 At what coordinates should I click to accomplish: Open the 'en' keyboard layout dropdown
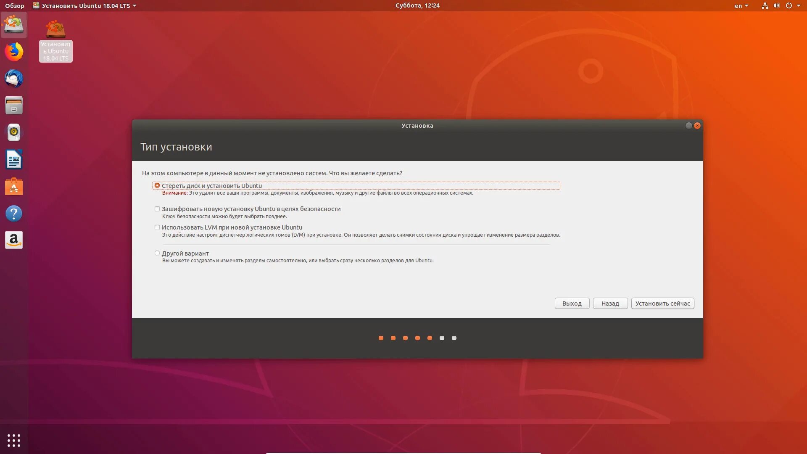pyautogui.click(x=741, y=5)
